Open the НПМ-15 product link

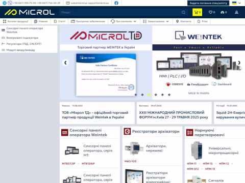pyautogui.click(x=208, y=164)
